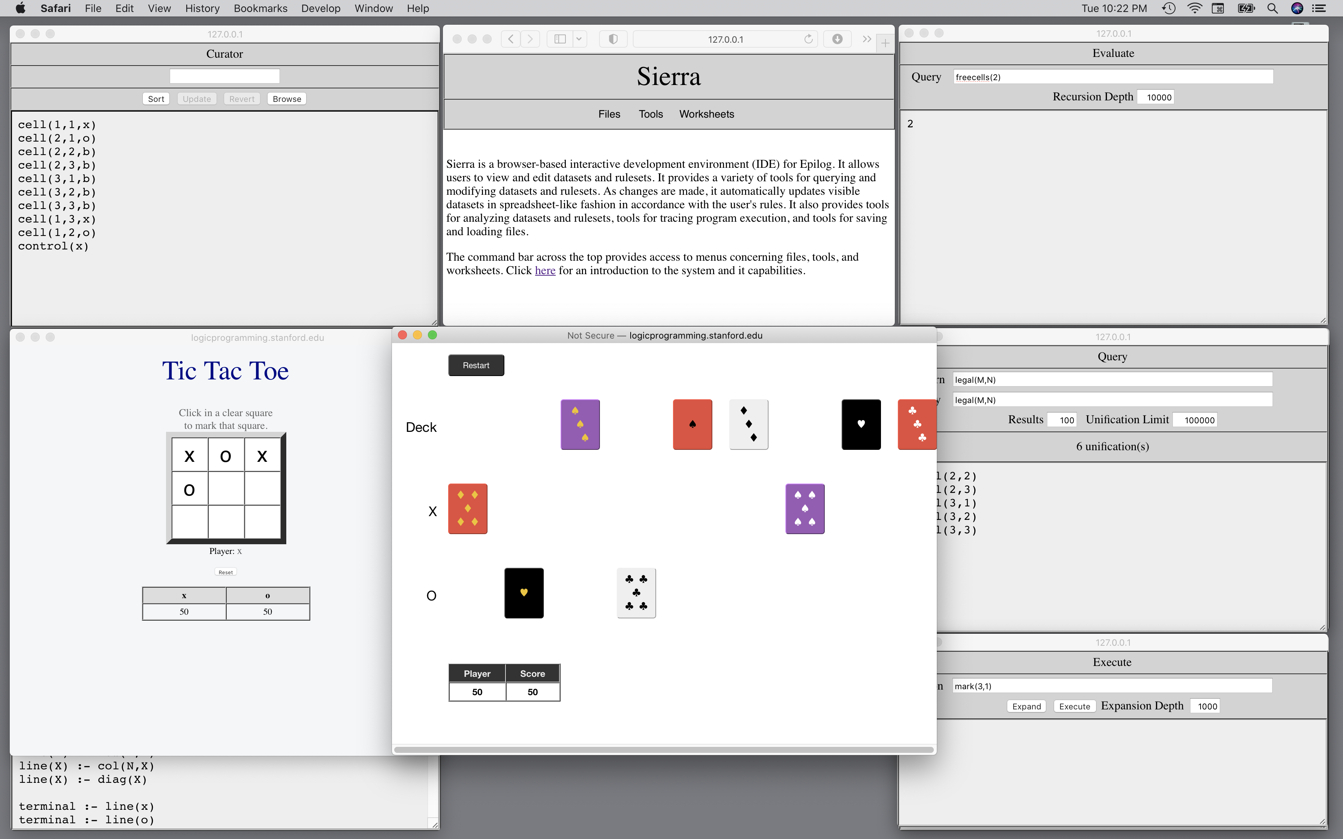Open the Safari downloads icon

[837, 39]
